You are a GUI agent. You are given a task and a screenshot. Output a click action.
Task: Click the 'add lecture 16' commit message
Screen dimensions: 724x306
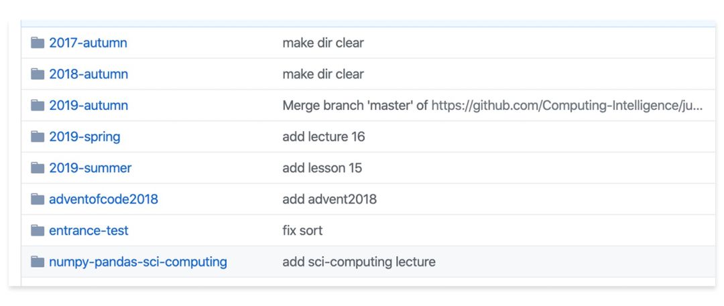323,137
